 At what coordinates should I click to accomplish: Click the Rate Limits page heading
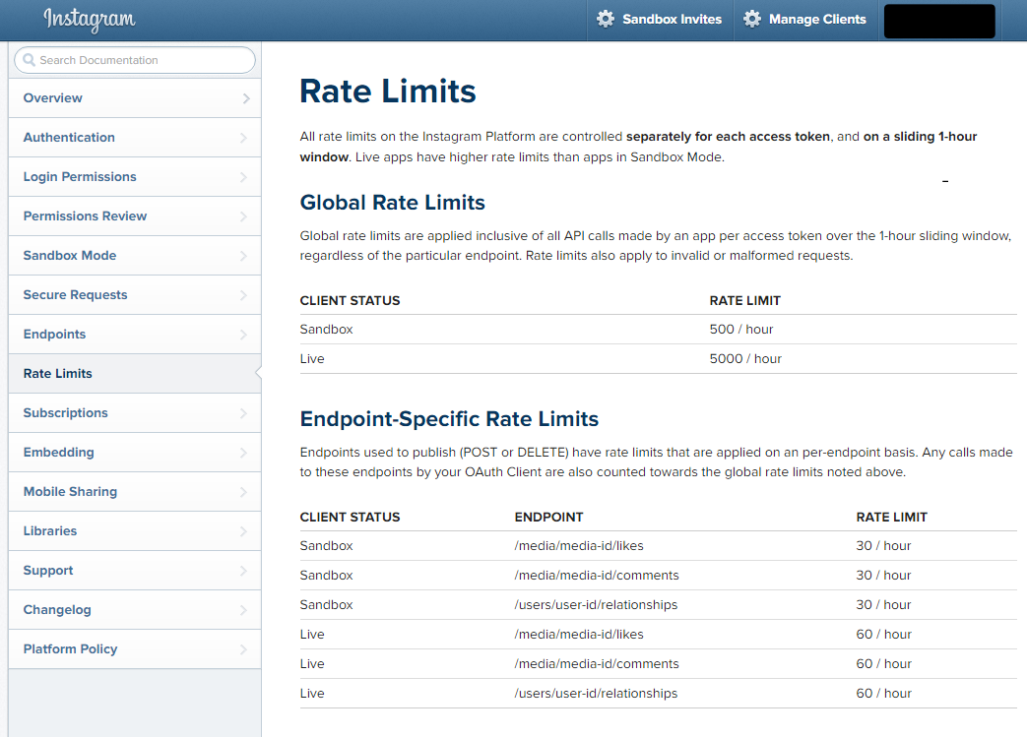pyautogui.click(x=388, y=91)
